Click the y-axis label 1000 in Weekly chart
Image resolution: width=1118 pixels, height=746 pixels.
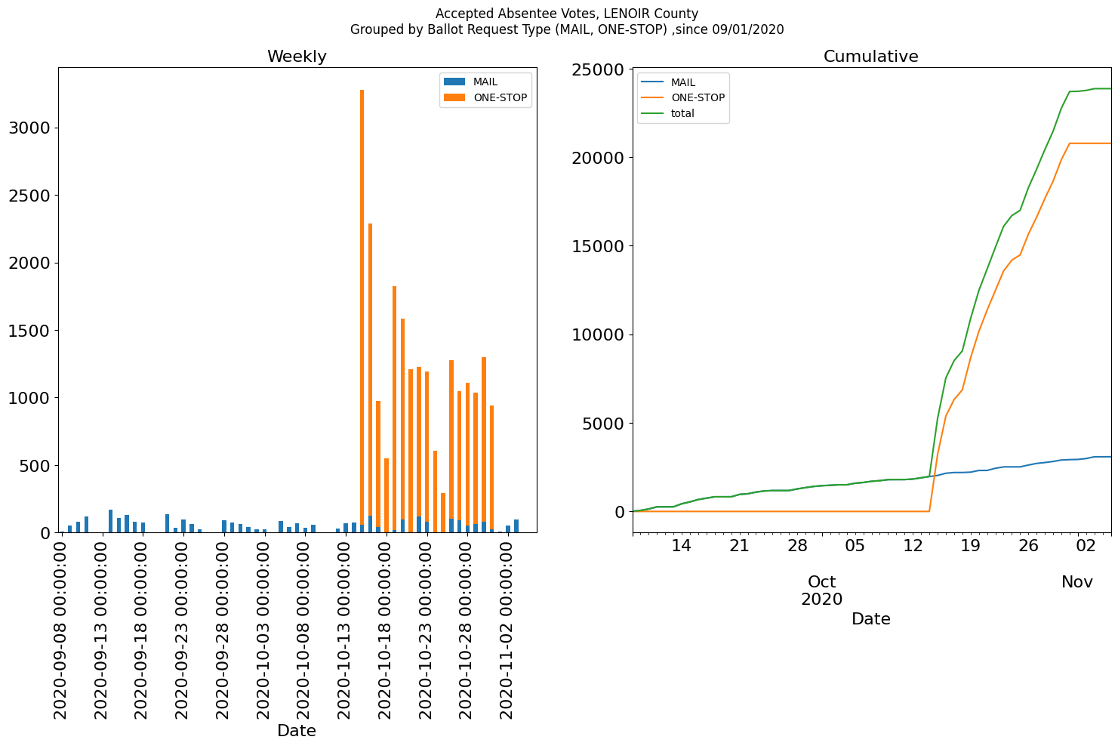tap(29, 398)
